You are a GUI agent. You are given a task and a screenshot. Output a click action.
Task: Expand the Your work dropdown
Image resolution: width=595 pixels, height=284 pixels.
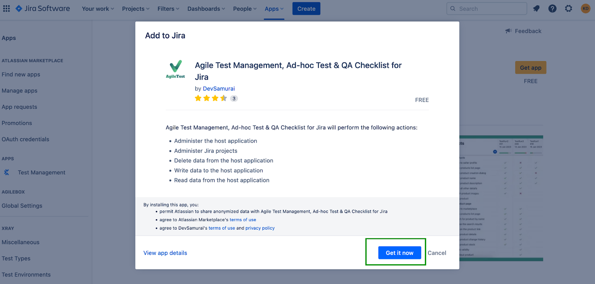[98, 9]
